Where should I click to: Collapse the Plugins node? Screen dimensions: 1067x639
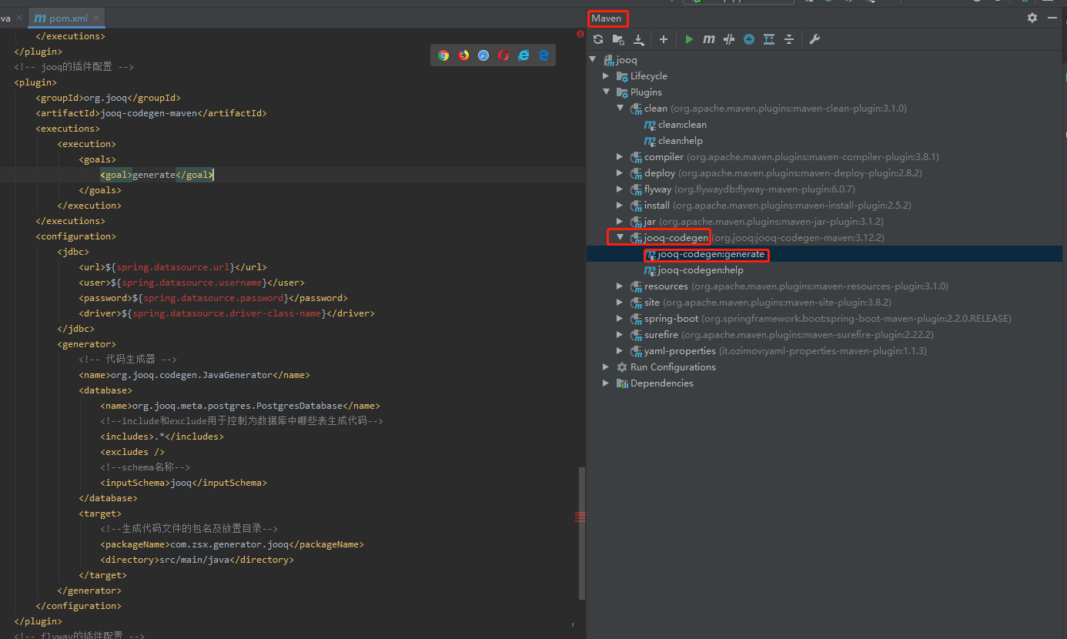(x=607, y=92)
